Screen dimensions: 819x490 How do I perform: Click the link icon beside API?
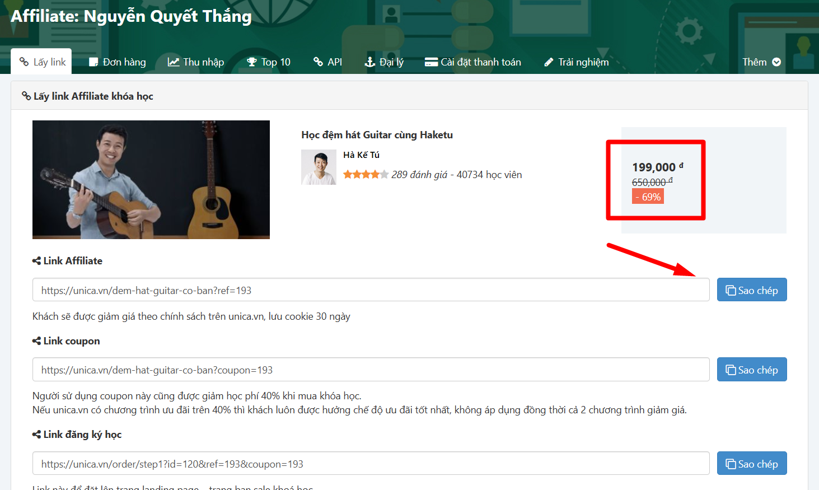pyautogui.click(x=318, y=62)
